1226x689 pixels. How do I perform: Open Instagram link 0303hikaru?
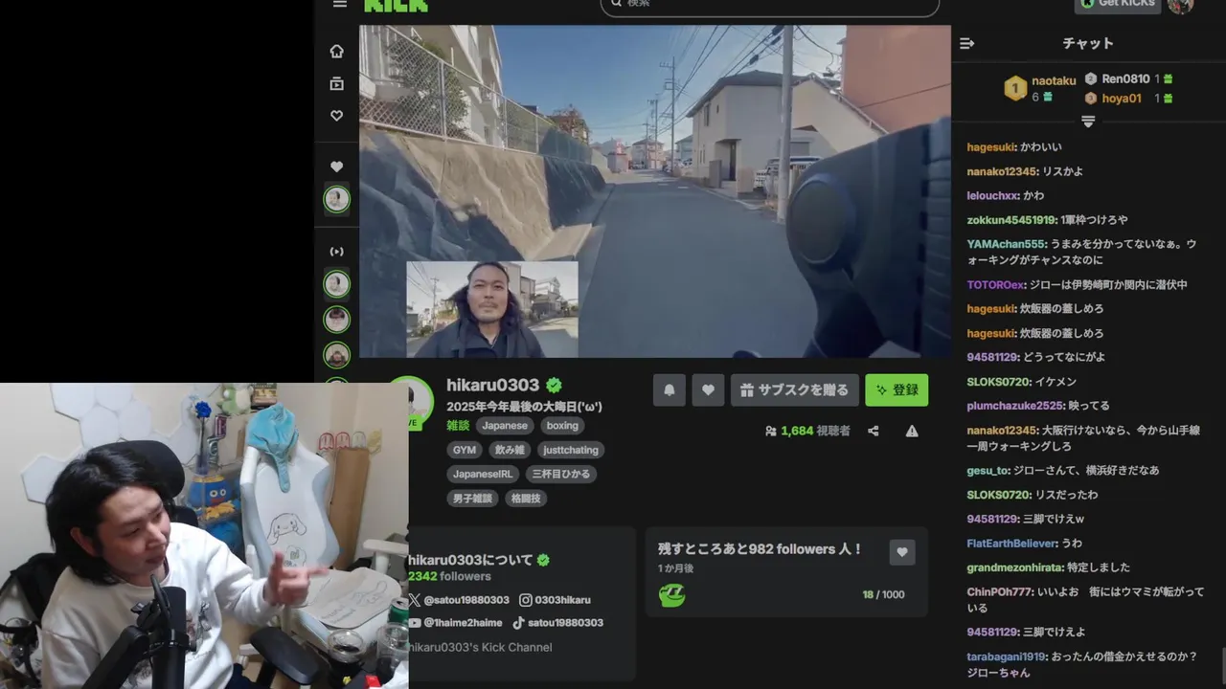pos(556,600)
